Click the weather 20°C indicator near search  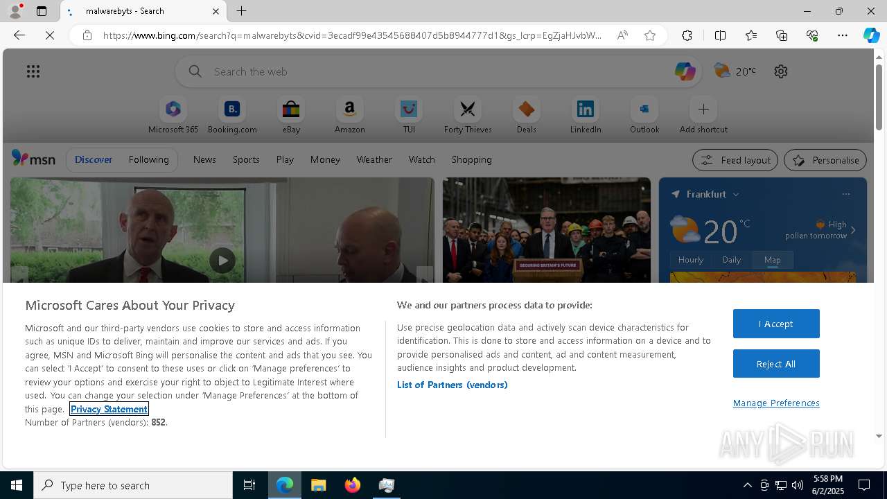click(735, 71)
